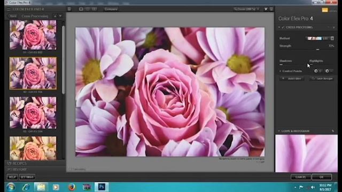
Task: Toggle the left panel visibility icon in toolbar
Action: click(x=69, y=9)
